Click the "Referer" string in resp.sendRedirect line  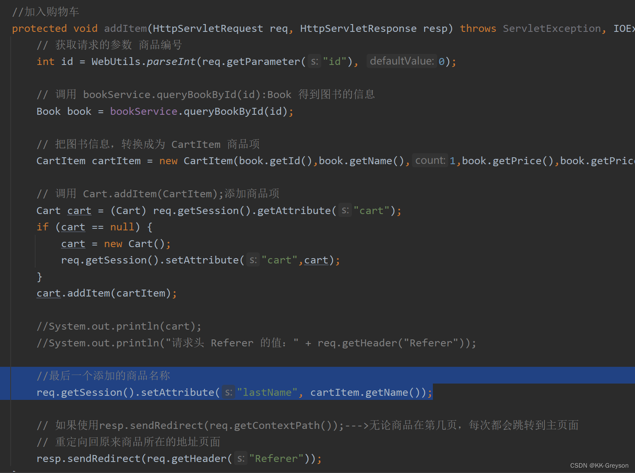(276, 459)
